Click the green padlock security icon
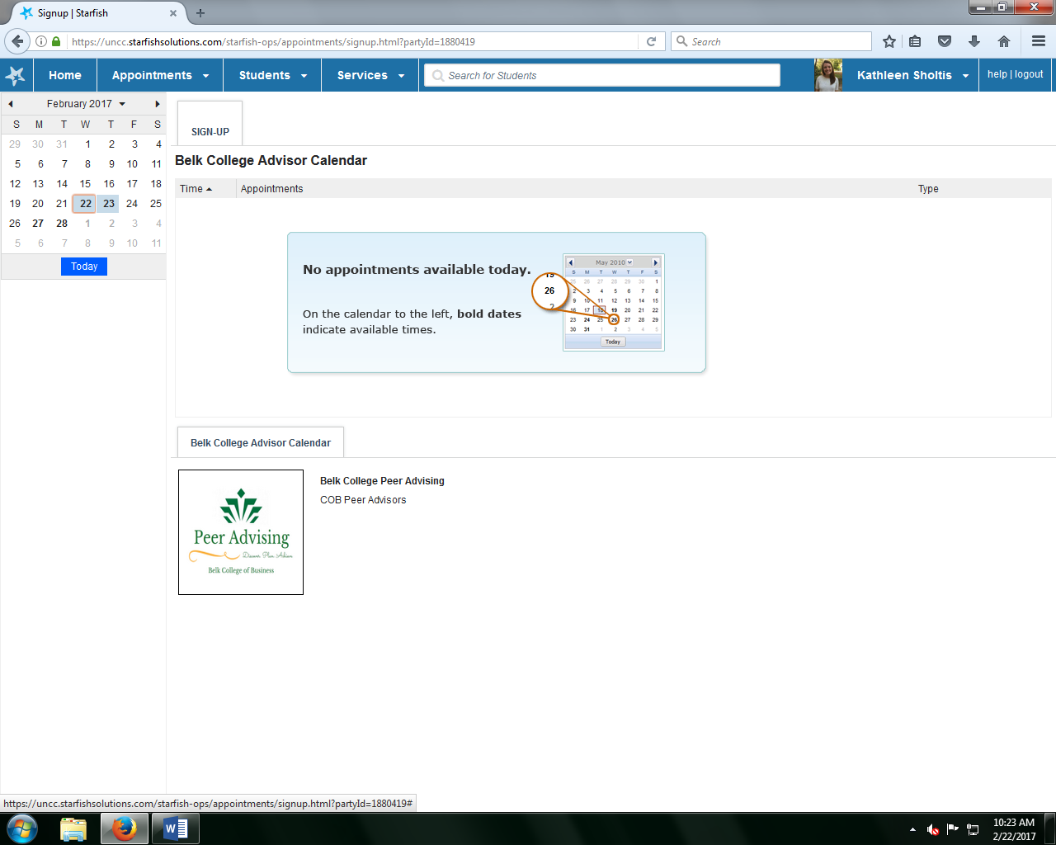The height and width of the screenshot is (845, 1056). 56,41
